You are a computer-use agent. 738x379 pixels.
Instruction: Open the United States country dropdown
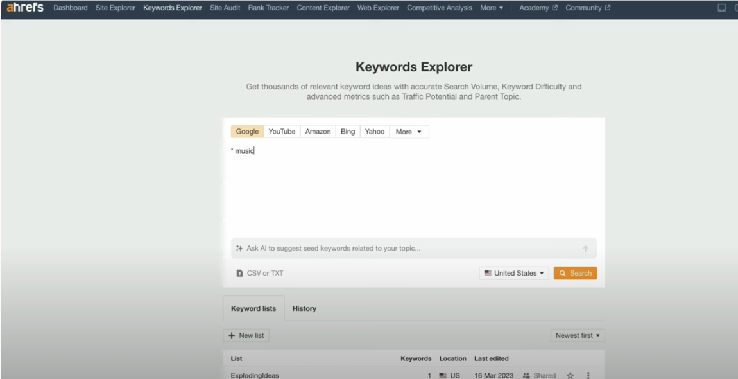[514, 273]
